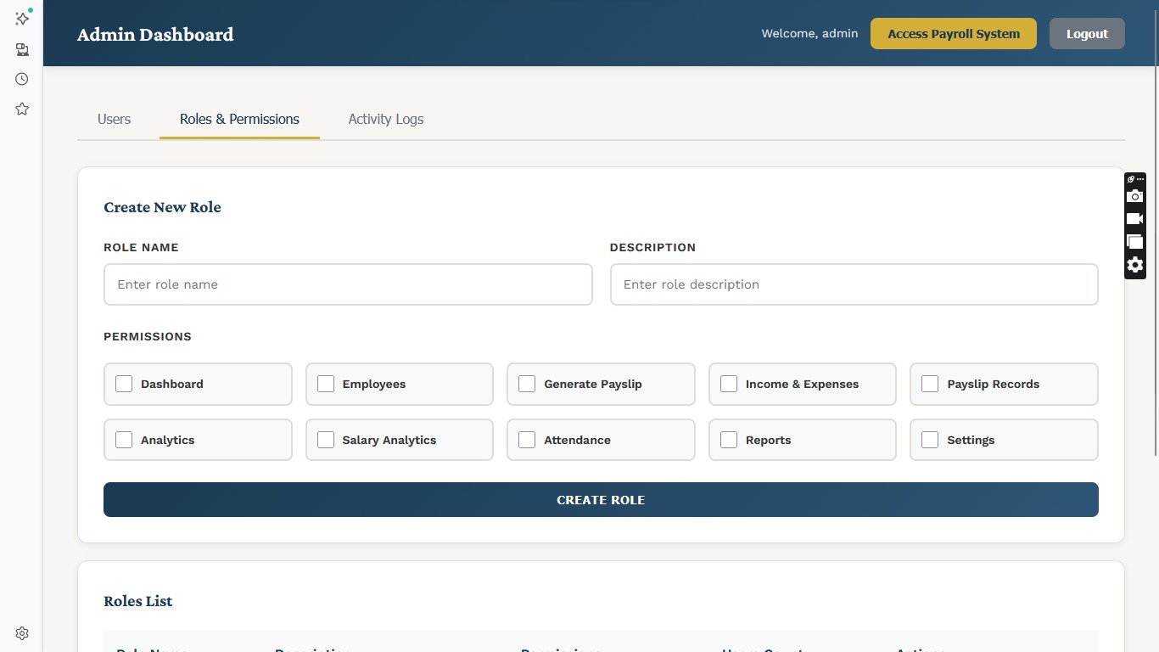Screen dimensions: 1159x652
Task: Click the Logout button
Action: point(1087,34)
